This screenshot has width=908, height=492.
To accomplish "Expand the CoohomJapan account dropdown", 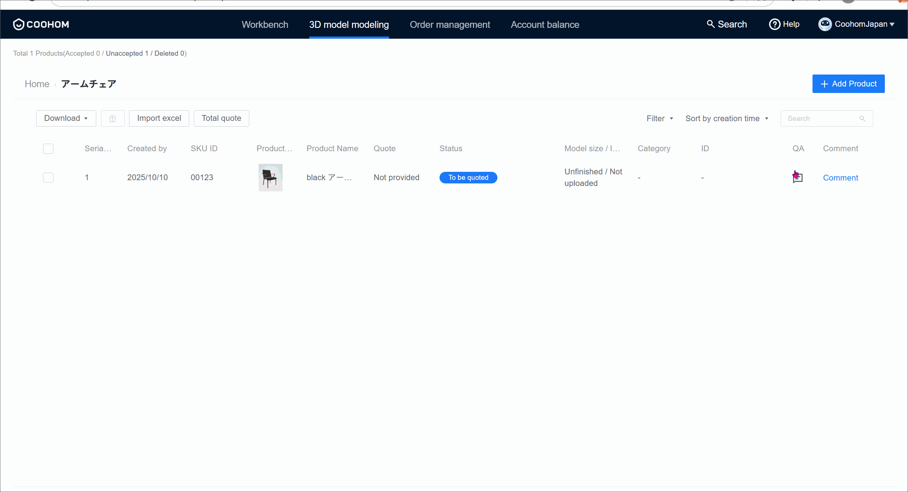I will click(x=892, y=24).
